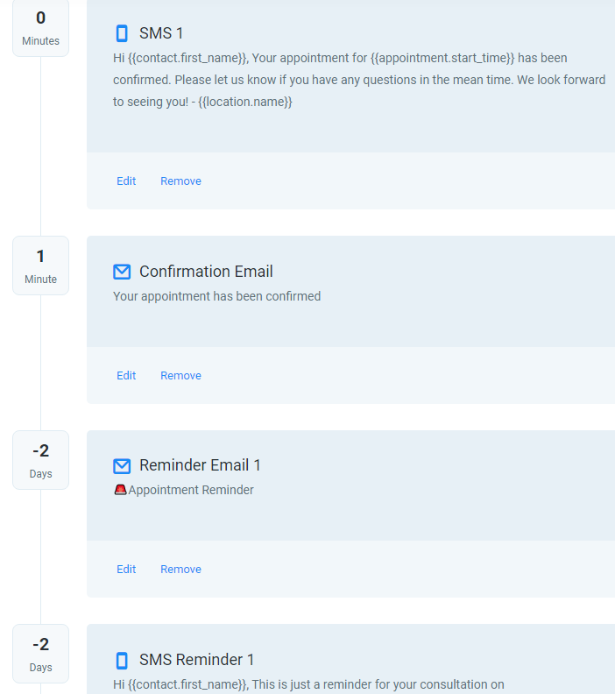The image size is (615, 694).
Task: Select the -2 Days marker for Reminder Email 1
Action: pos(40,460)
